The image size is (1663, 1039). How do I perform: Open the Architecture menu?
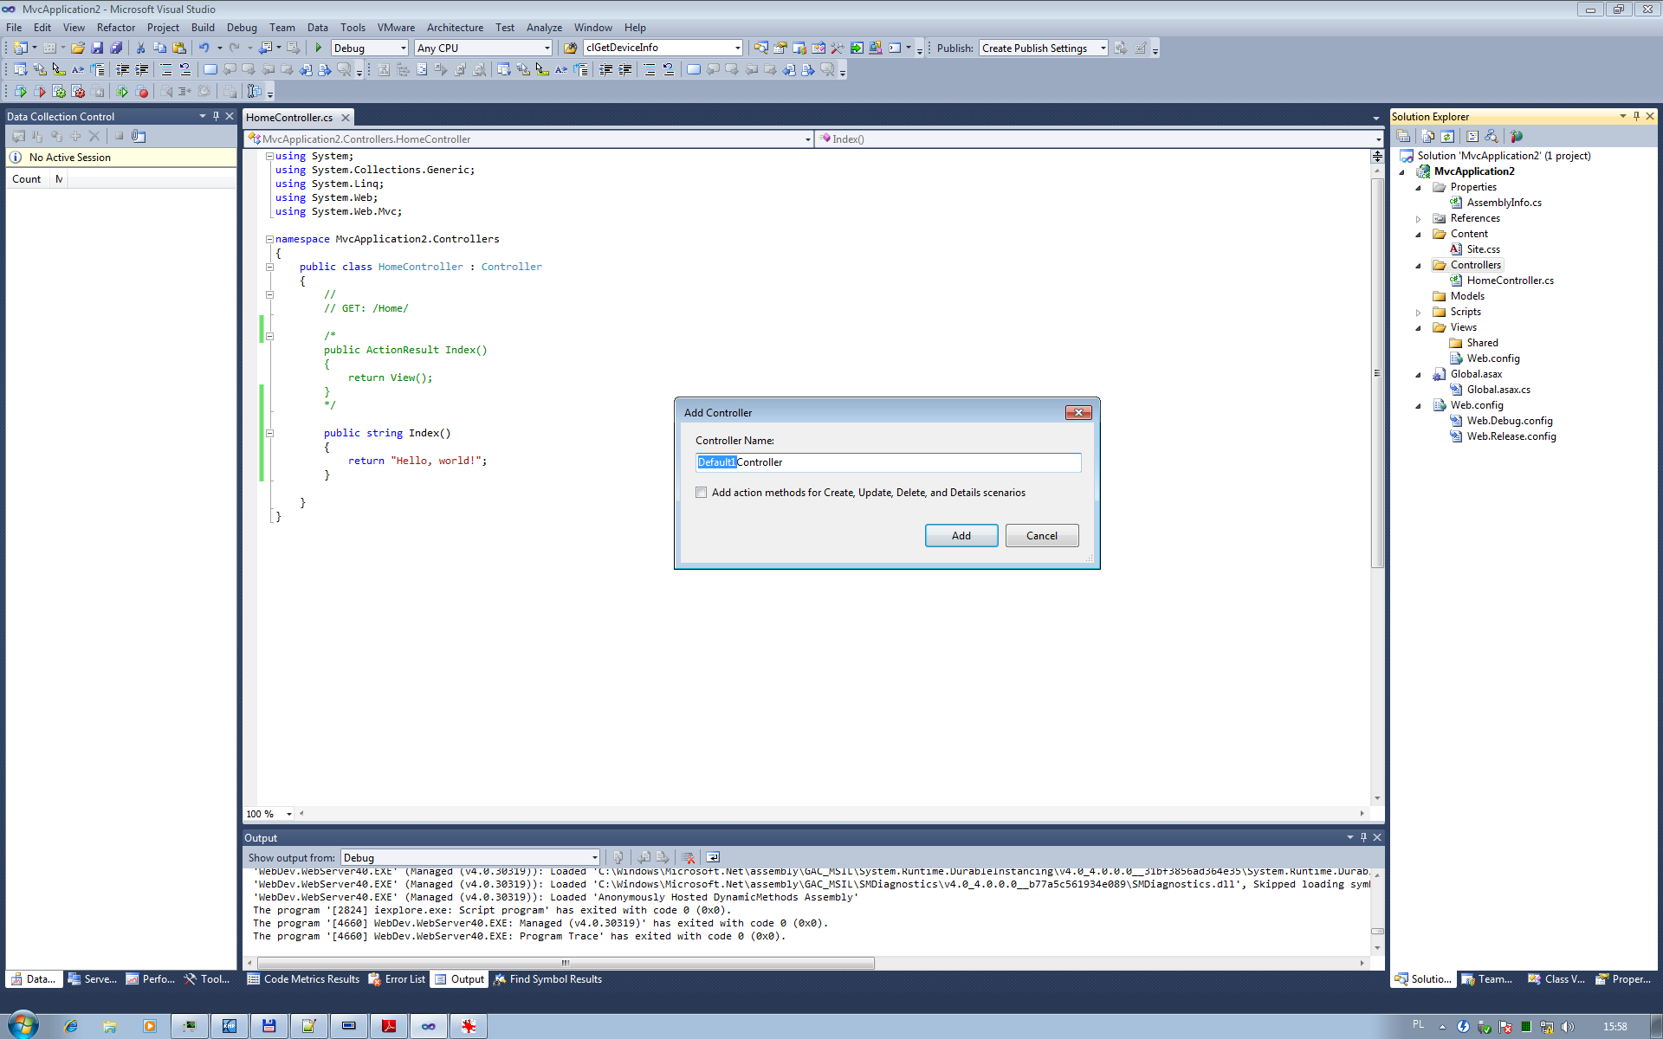click(x=455, y=28)
